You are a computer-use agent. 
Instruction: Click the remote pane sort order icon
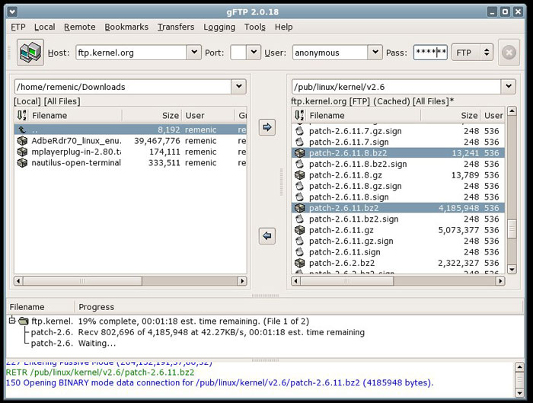(299, 115)
